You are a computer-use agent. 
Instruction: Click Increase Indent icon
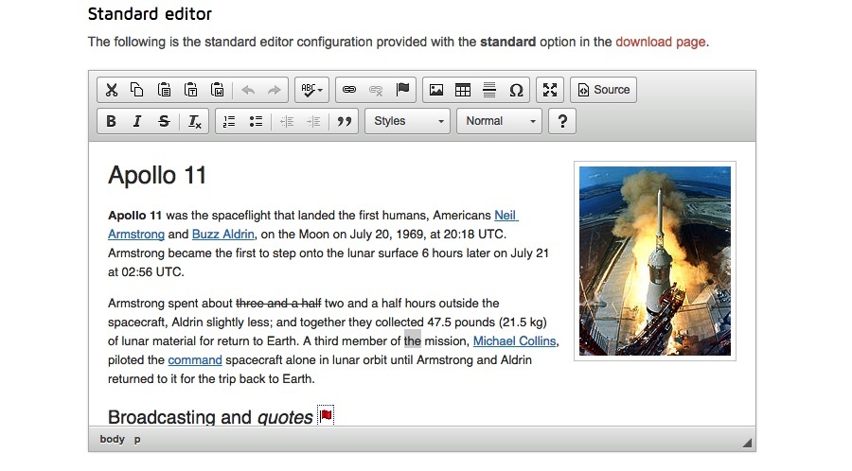point(313,121)
